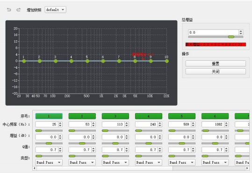
Task: Select EQ point 9 on graph
Action: tap(151, 61)
